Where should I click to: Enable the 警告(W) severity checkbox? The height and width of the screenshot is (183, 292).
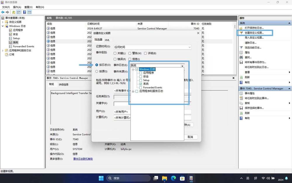click(x=130, y=54)
